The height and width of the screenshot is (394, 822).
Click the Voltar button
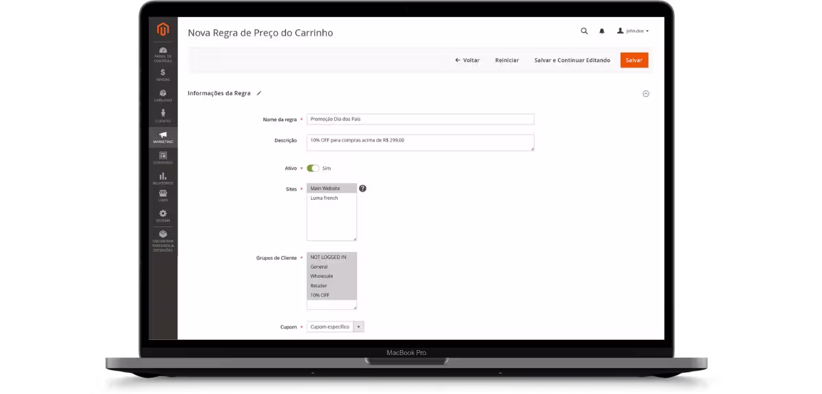click(x=467, y=60)
